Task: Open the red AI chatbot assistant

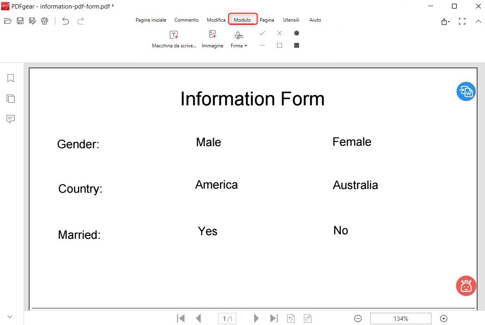Action: (466, 286)
